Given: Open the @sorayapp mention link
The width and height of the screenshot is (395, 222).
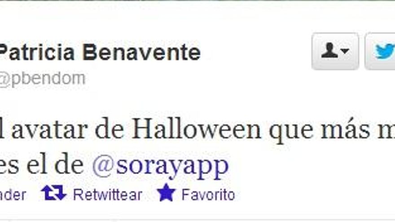Looking at the screenshot, I should [160, 165].
